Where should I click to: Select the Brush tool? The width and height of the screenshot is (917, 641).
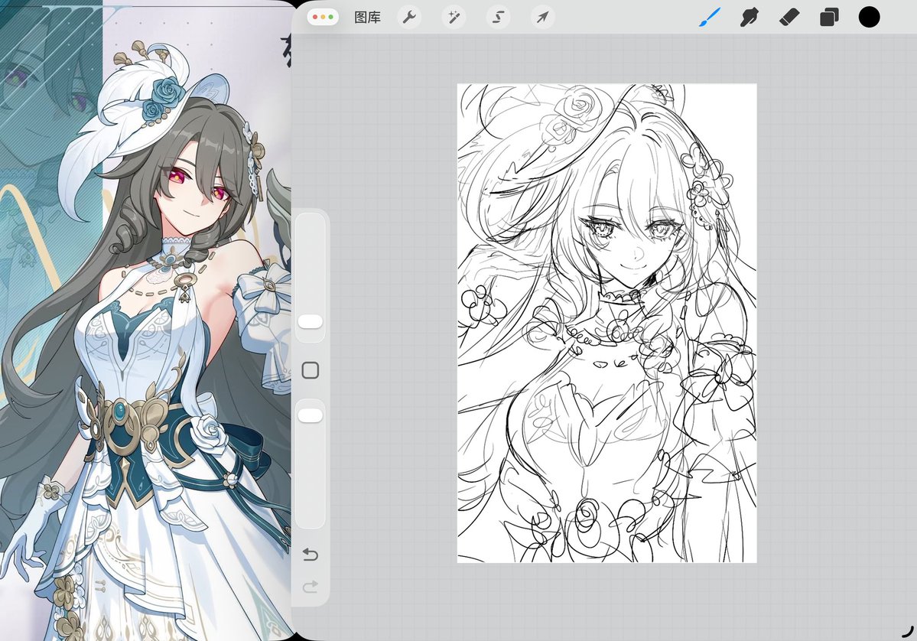coord(710,18)
